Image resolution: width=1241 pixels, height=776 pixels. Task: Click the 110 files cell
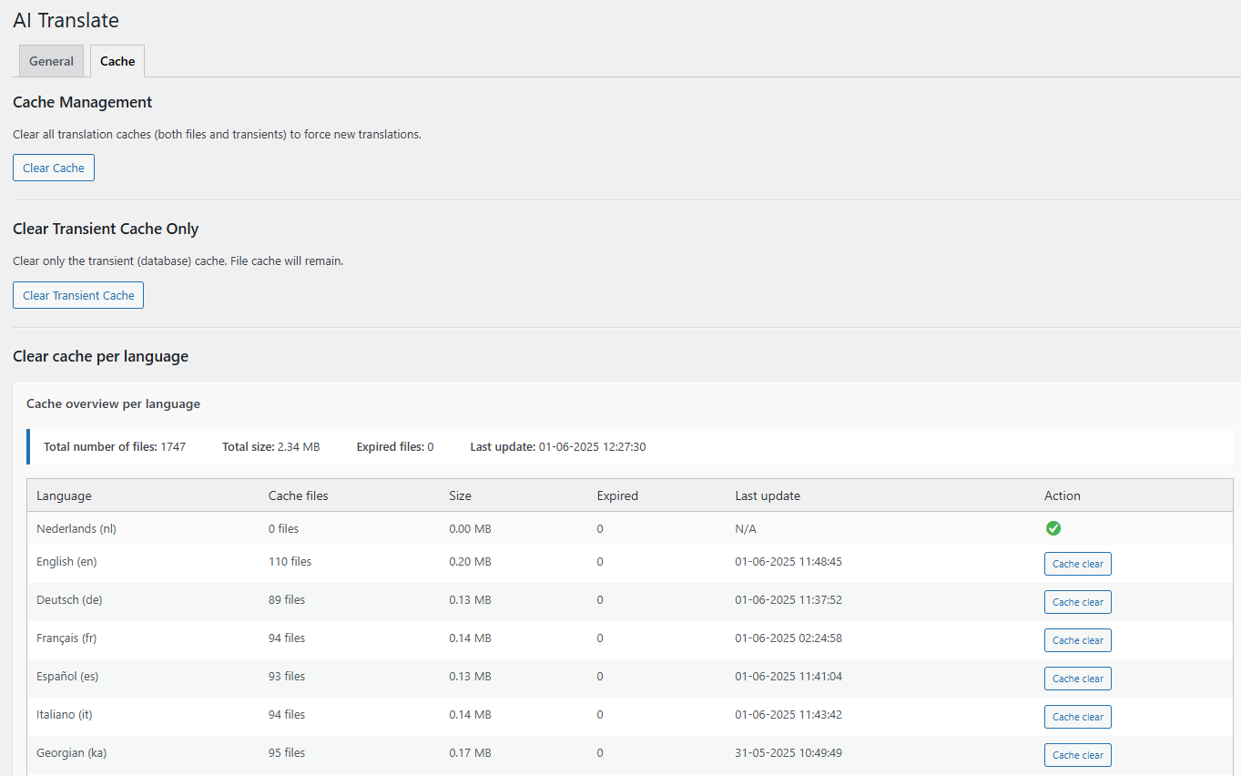(290, 561)
